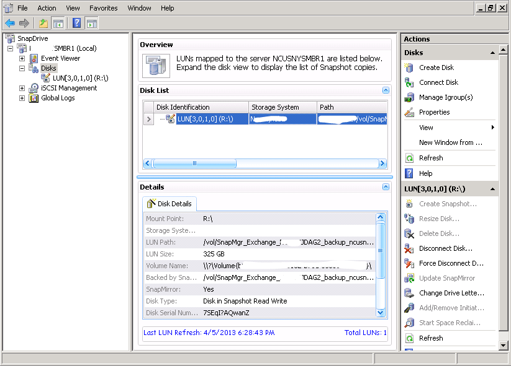Viewport: 511px width, 366px height.
Task: Expand Global Logs in the sidebar tree
Action: coord(22,98)
